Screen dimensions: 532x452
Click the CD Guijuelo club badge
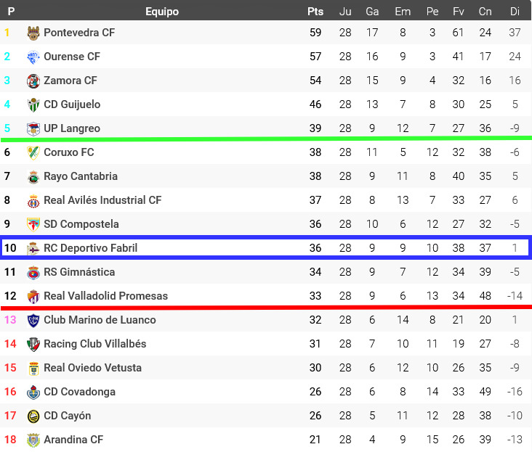33,104
